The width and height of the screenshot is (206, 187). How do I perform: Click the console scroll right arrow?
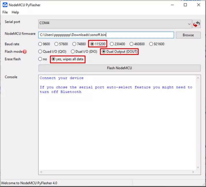pos(193,172)
